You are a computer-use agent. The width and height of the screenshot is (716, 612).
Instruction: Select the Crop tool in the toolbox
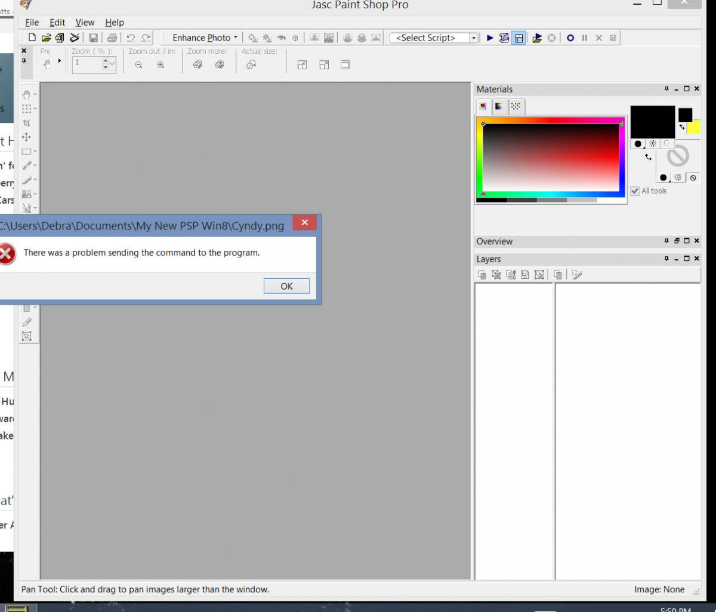click(26, 123)
